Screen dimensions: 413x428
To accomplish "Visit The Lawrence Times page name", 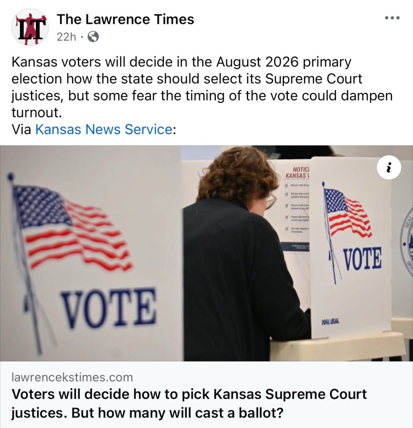I will 126,19.
